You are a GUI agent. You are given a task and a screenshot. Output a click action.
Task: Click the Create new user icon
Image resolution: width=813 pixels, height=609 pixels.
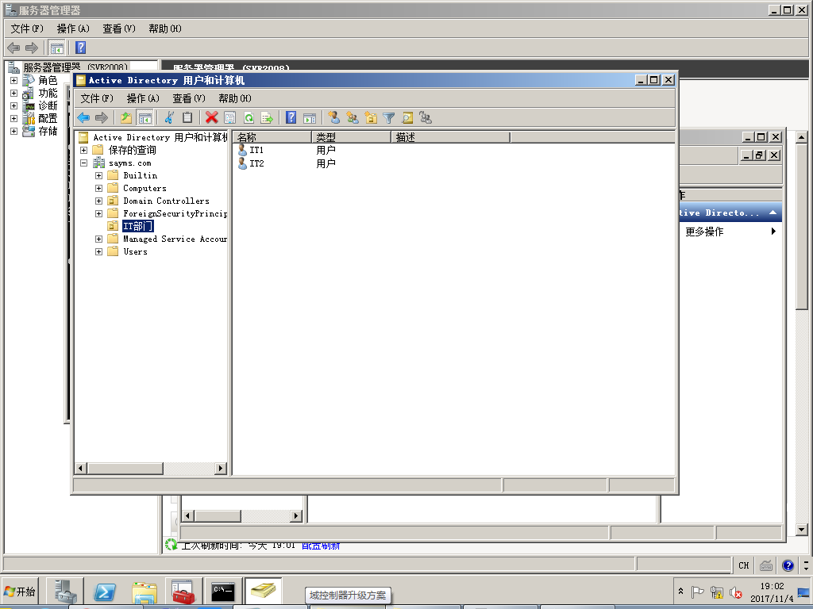pyautogui.click(x=334, y=117)
